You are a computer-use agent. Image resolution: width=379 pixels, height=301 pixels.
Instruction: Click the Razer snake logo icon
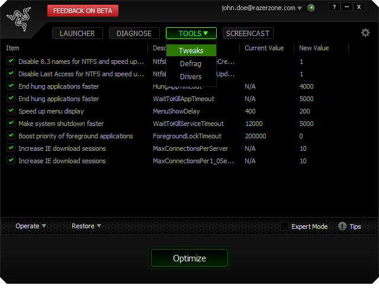point(19,21)
